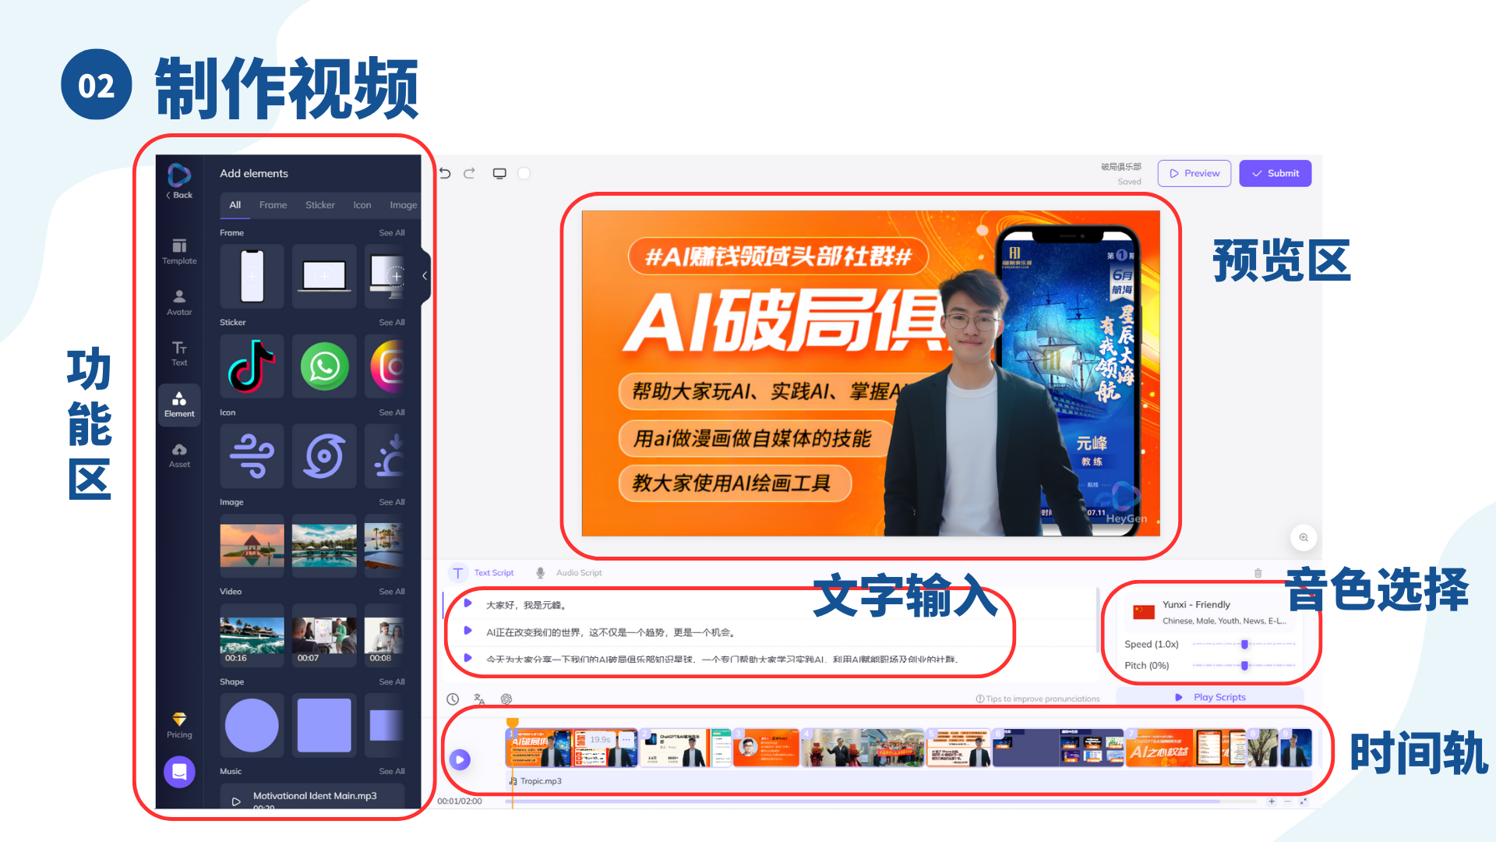This screenshot has width=1496, height=842.
Task: Switch to the Sticker tab
Action: (320, 205)
